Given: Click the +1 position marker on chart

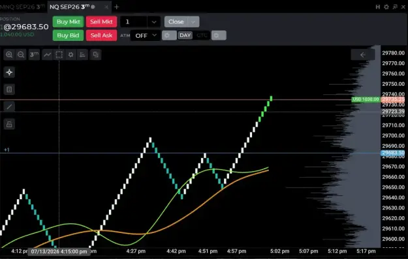Looking at the screenshot, I should coord(7,150).
